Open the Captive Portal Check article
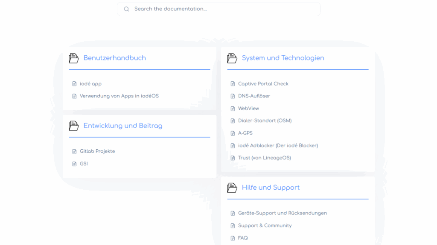The image size is (437, 245). (x=263, y=84)
